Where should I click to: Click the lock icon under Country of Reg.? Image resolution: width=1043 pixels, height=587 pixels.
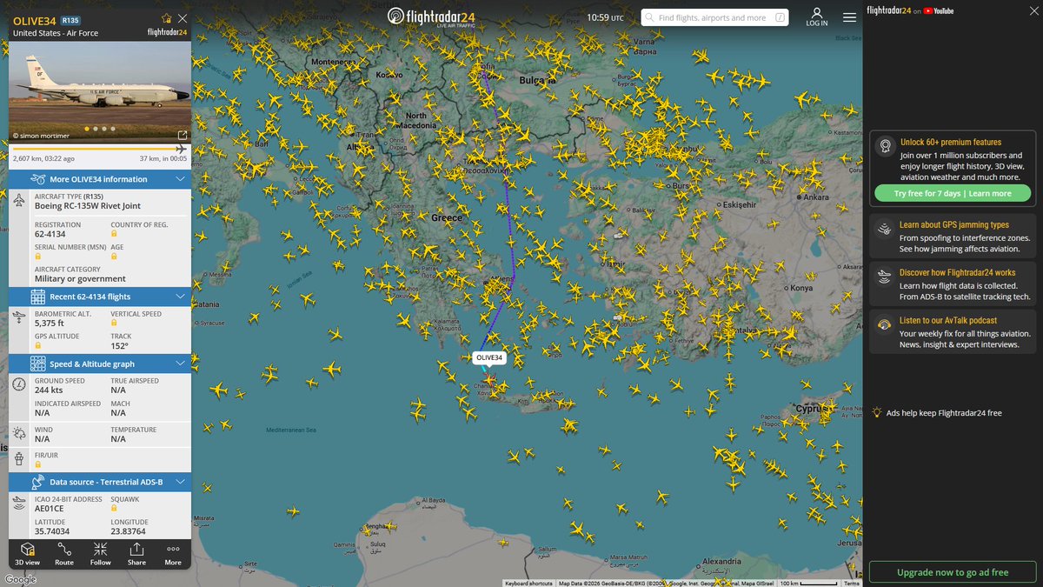coord(114,234)
